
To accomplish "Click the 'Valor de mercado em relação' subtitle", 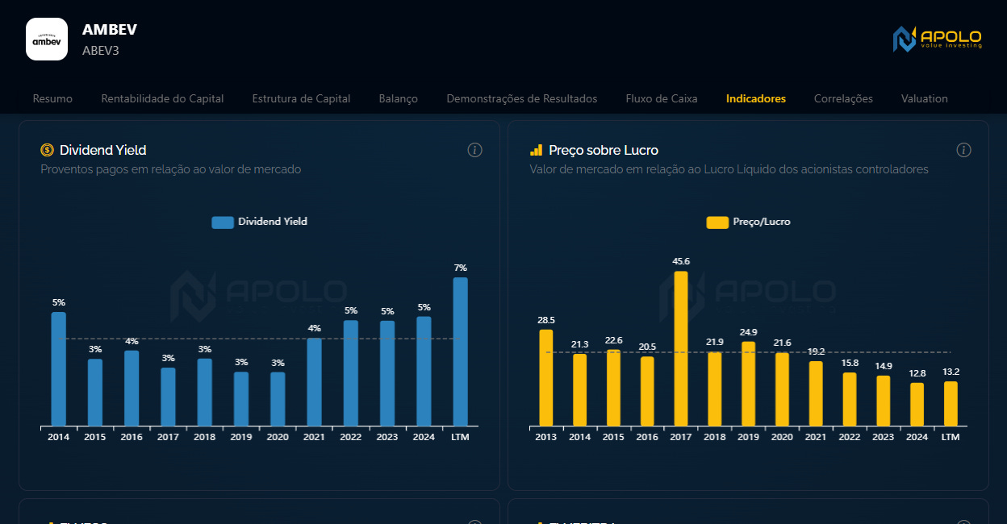I will pyautogui.click(x=729, y=169).
